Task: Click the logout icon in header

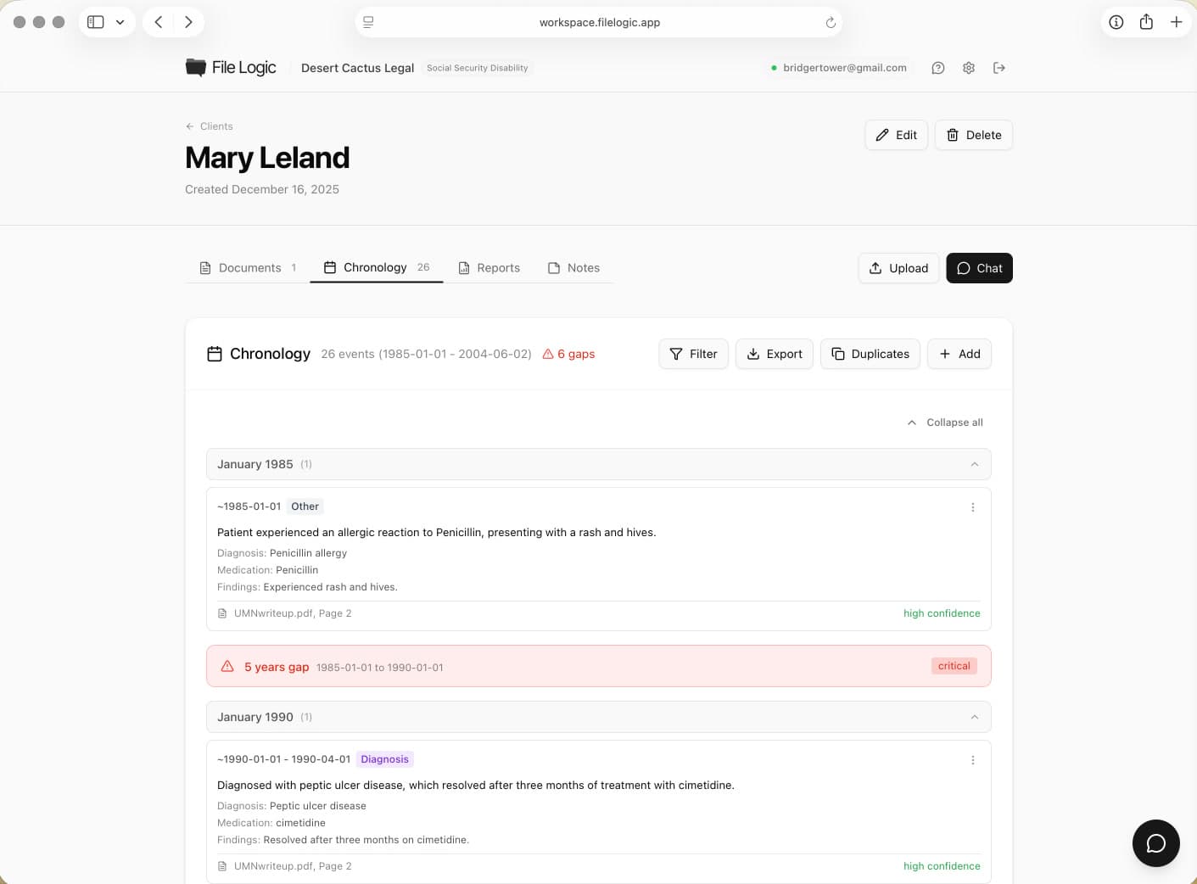Action: 999,68
